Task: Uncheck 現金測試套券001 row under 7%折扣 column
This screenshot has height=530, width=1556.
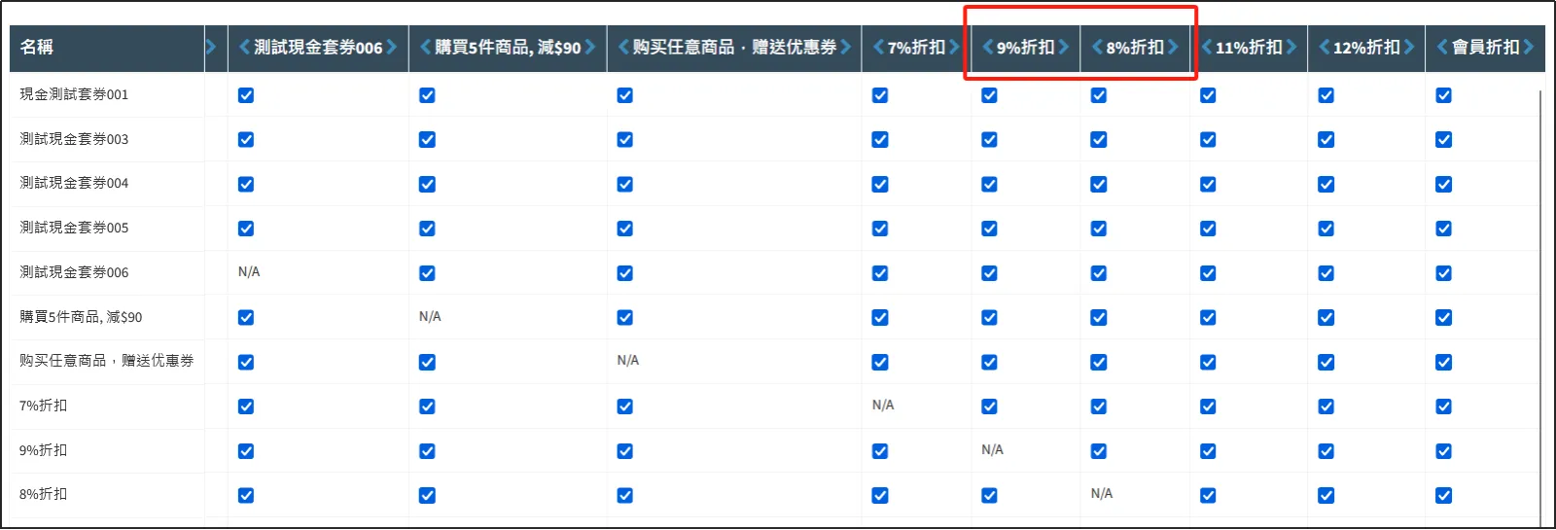Action: tap(880, 95)
